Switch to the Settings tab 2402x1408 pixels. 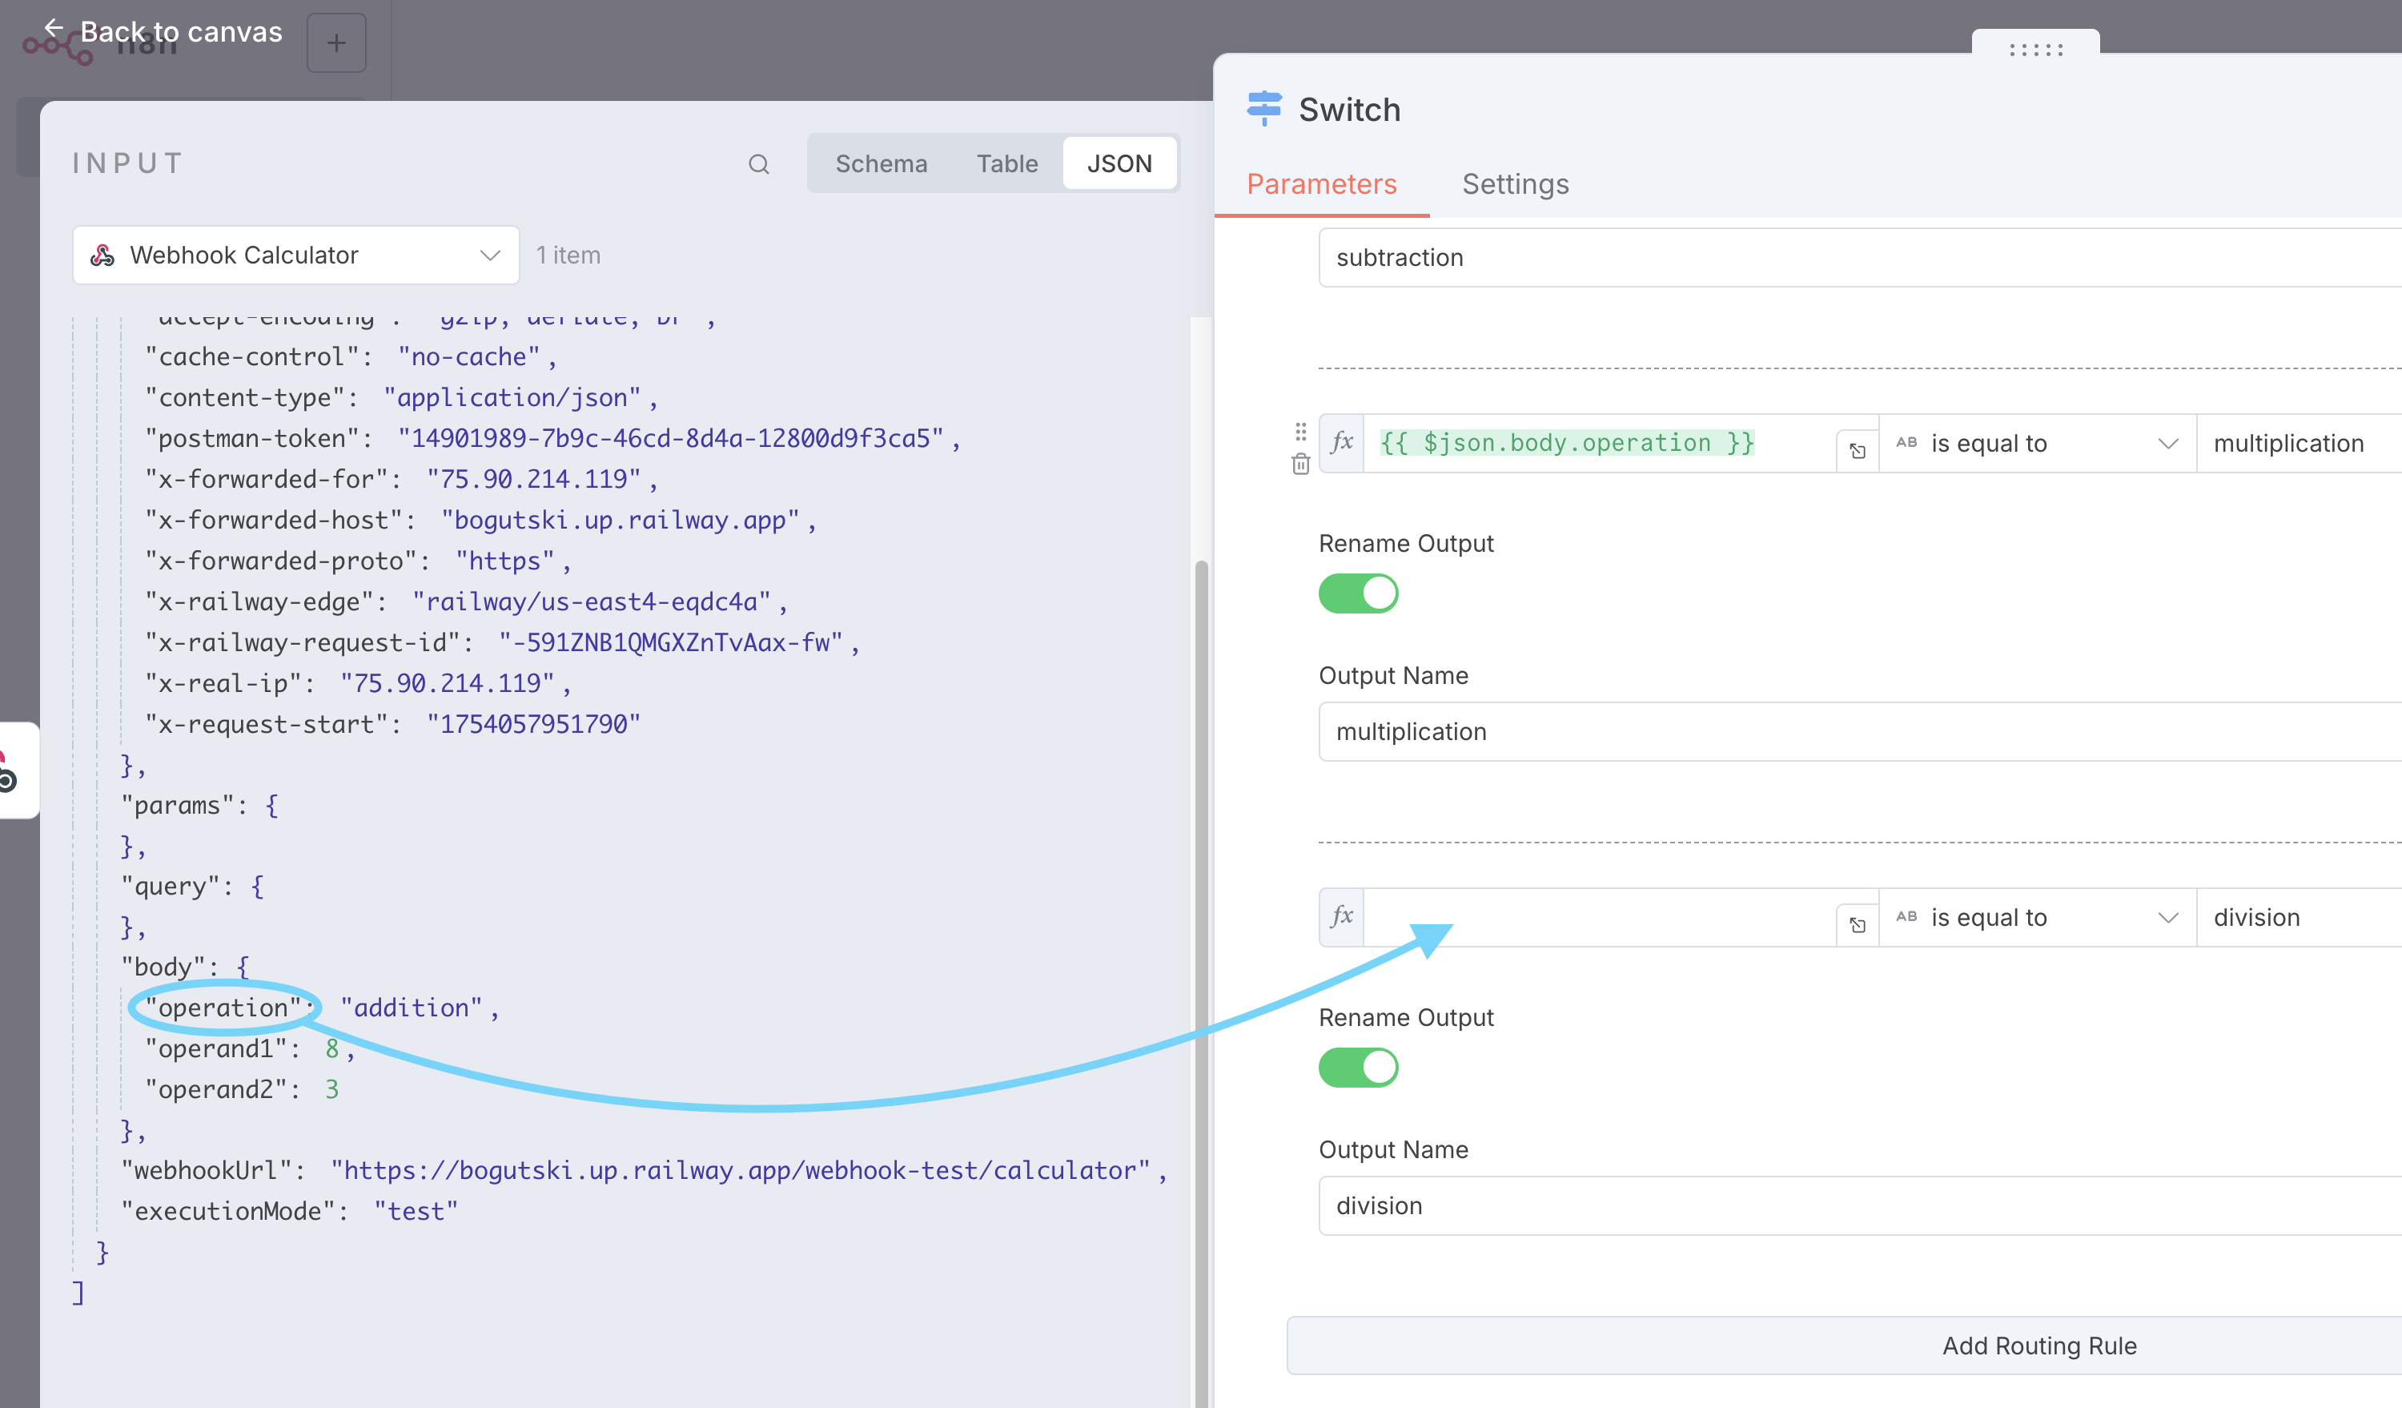click(1515, 183)
